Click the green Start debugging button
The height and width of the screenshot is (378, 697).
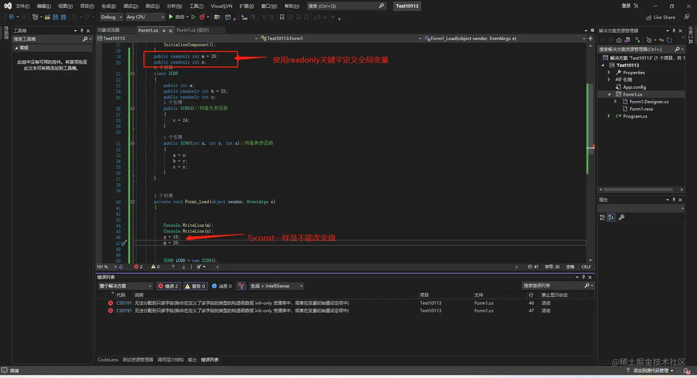click(x=177, y=17)
